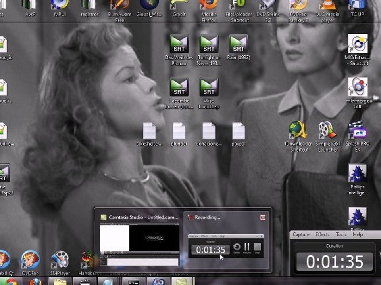
Task: Open the Tools menu in the recorder
Action: point(341,234)
